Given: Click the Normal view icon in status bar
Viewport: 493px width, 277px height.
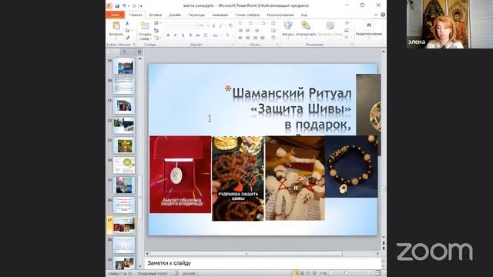Looking at the screenshot, I should 296,274.
